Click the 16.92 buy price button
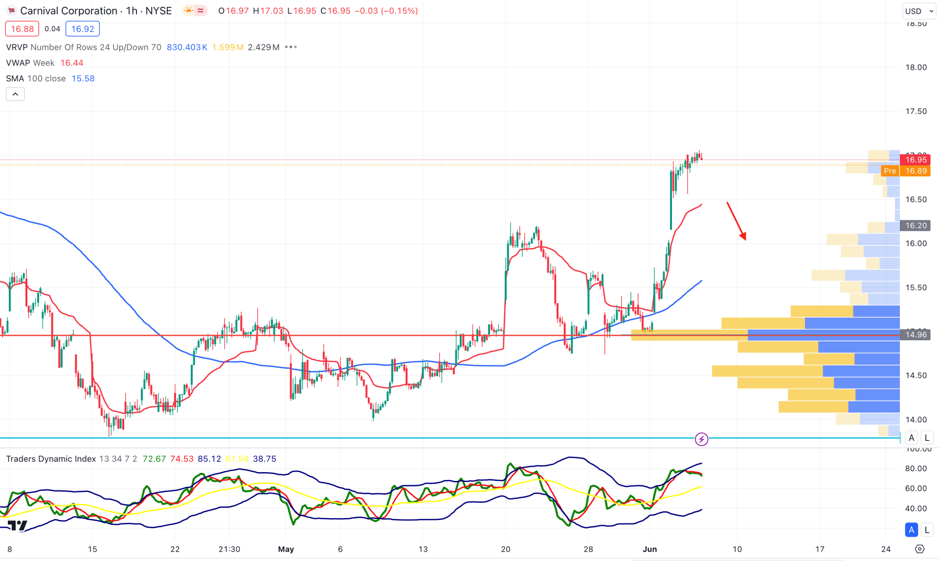This screenshot has width=939, height=561. coord(83,29)
